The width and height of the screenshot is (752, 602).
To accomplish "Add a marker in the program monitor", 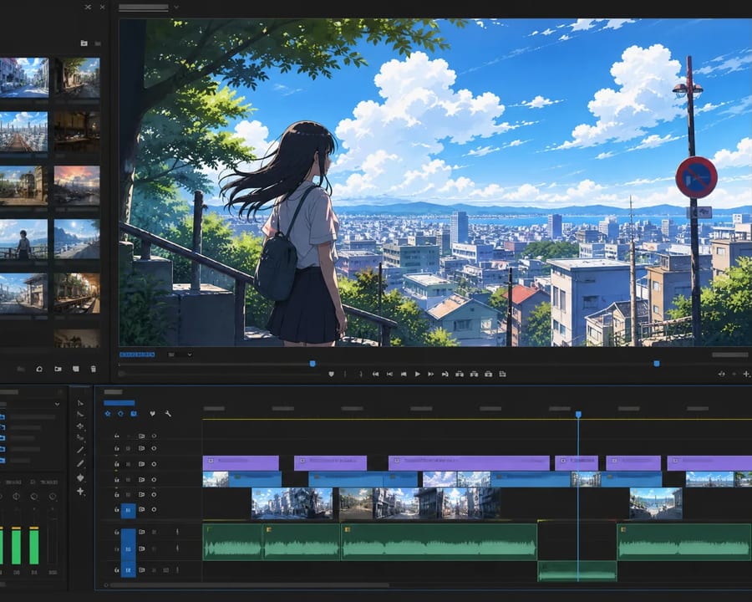I will [331, 374].
